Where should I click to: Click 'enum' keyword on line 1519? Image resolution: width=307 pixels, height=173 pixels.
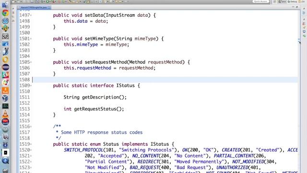point(95,144)
